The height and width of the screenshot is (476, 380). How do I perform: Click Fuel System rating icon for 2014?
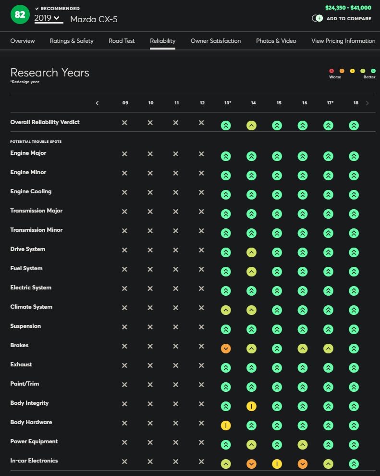[251, 272]
